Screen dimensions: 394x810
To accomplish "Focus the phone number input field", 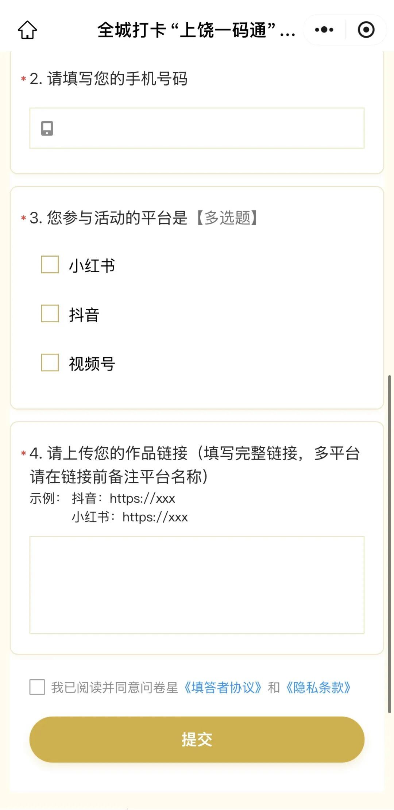I will click(x=197, y=128).
